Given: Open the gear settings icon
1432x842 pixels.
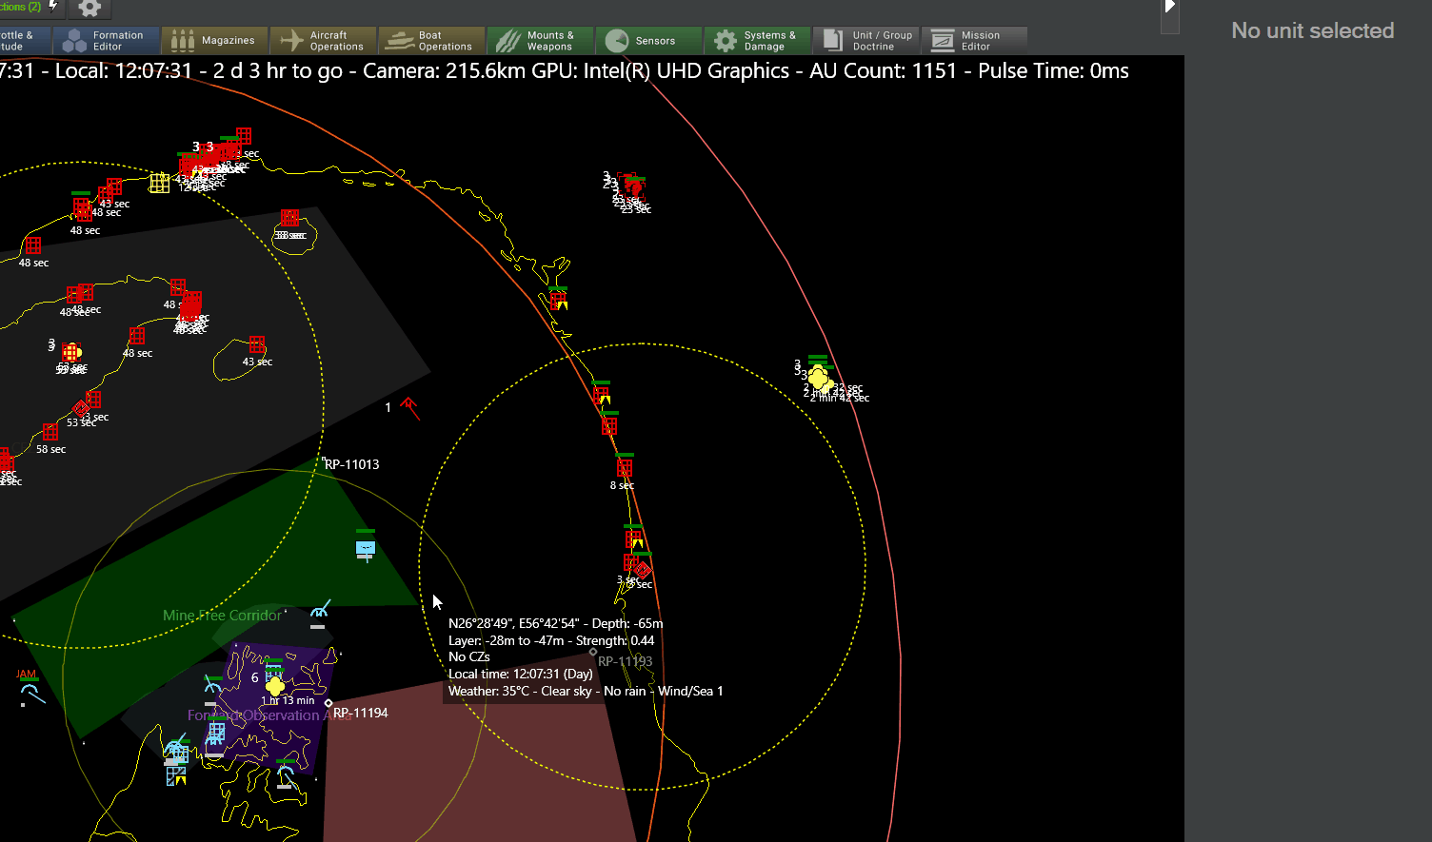Looking at the screenshot, I should pyautogui.click(x=89, y=9).
